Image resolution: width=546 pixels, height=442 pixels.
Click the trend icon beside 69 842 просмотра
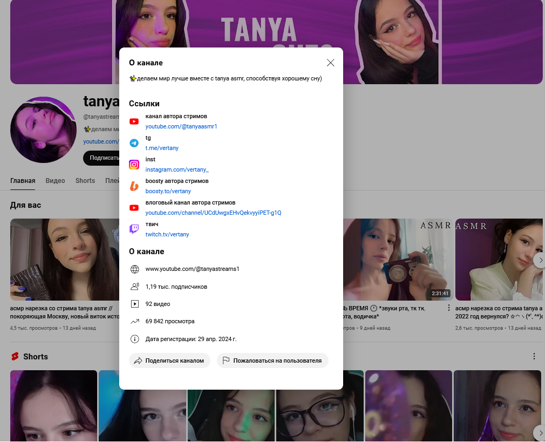tap(135, 322)
